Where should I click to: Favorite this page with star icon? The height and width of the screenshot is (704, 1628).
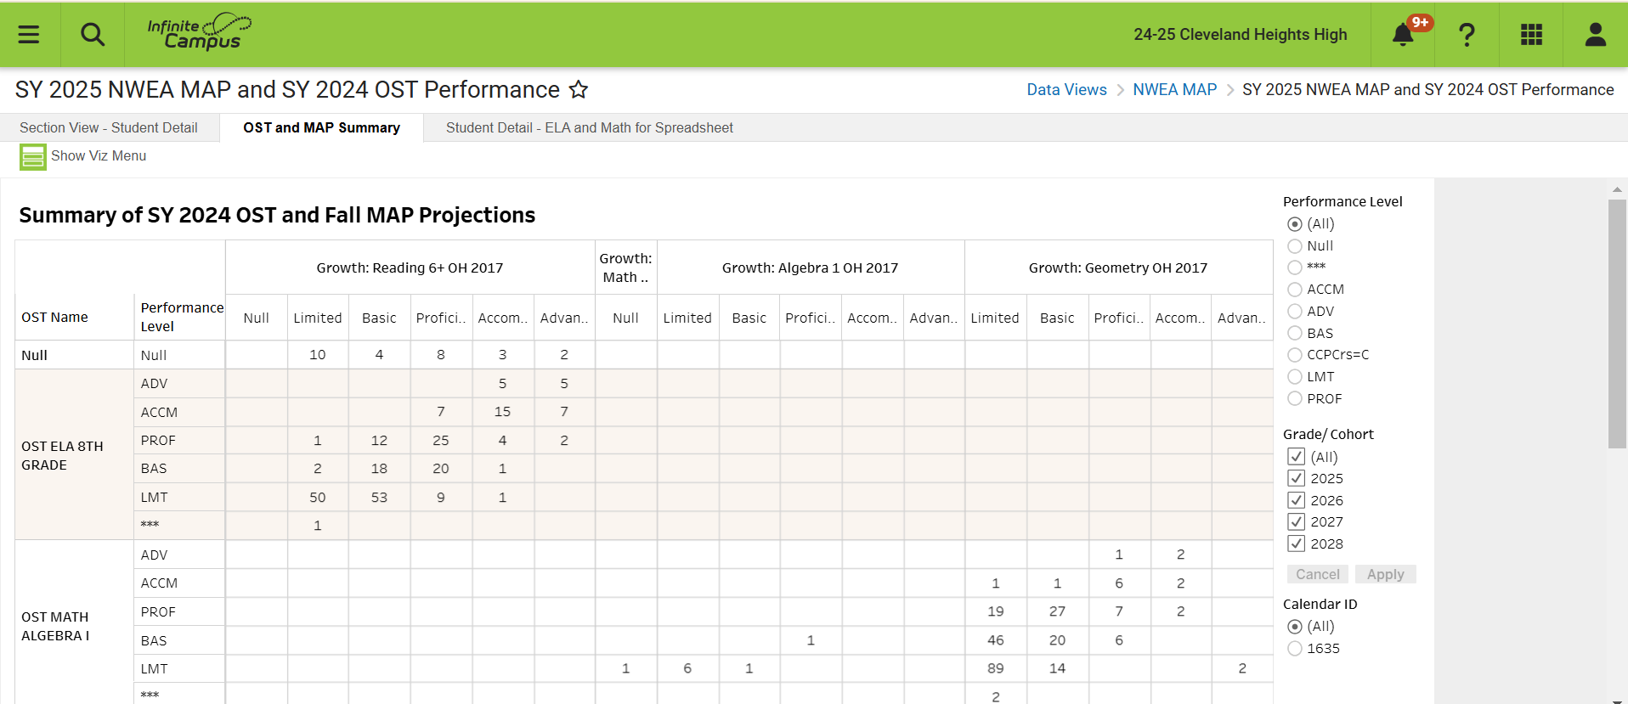tap(579, 89)
